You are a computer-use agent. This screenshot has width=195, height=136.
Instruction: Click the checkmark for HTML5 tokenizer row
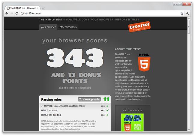pyautogui.click(x=107, y=110)
